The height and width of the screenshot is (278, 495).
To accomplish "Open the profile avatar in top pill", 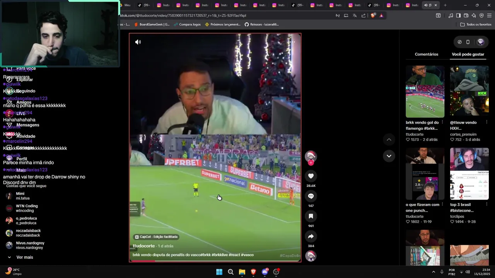I will click(481, 42).
